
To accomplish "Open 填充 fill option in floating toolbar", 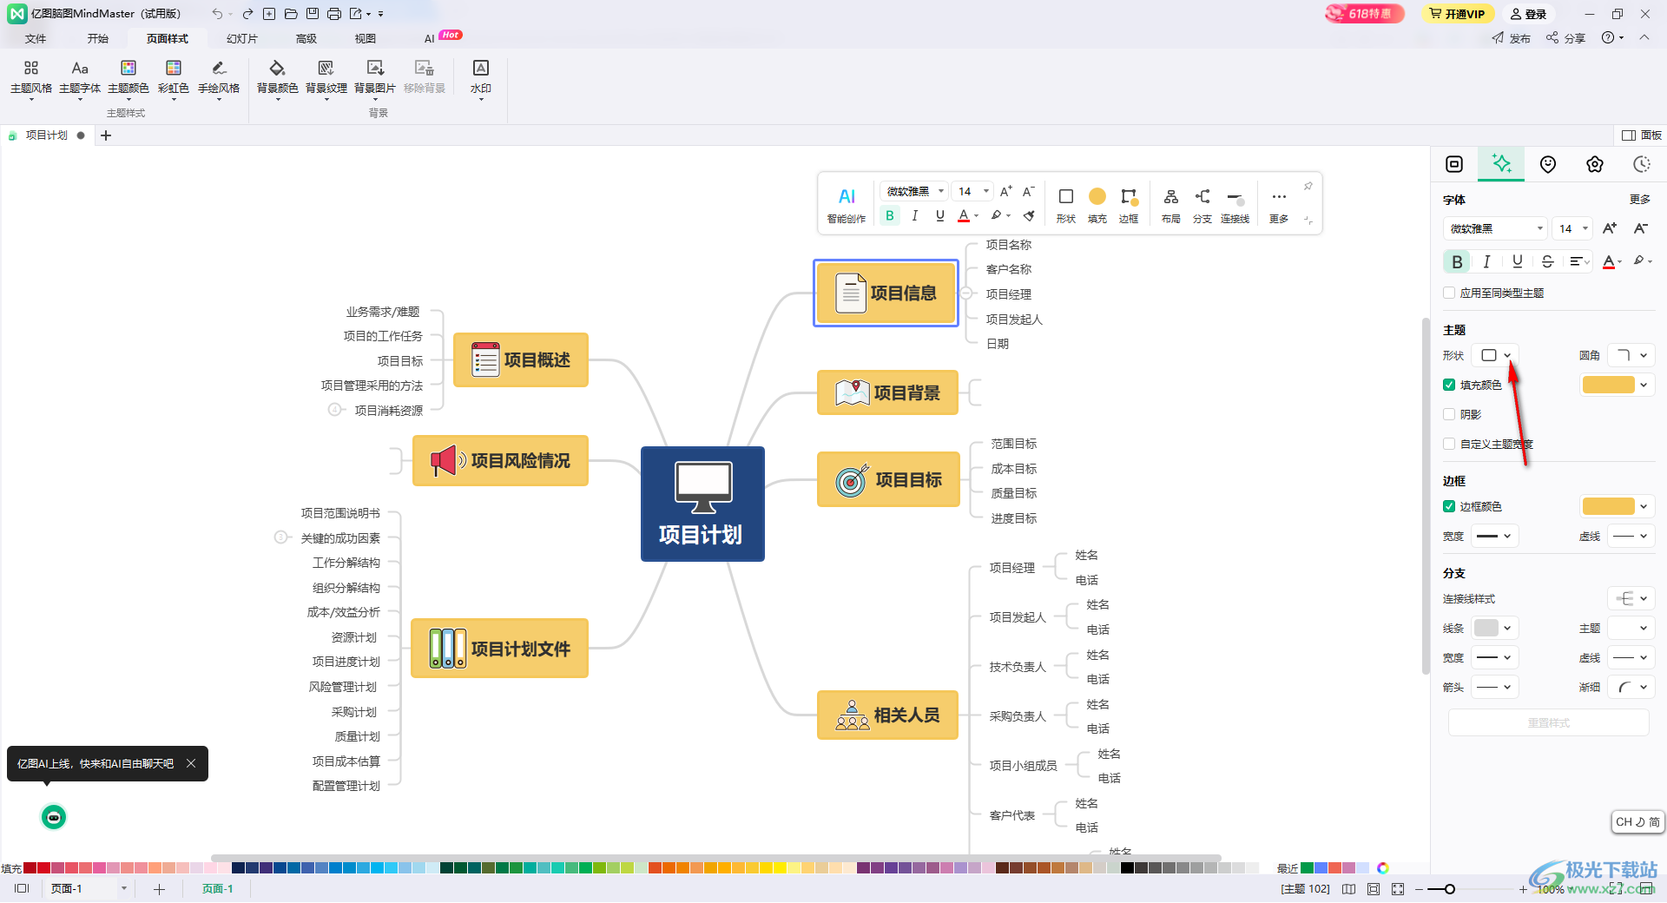I will click(1097, 205).
